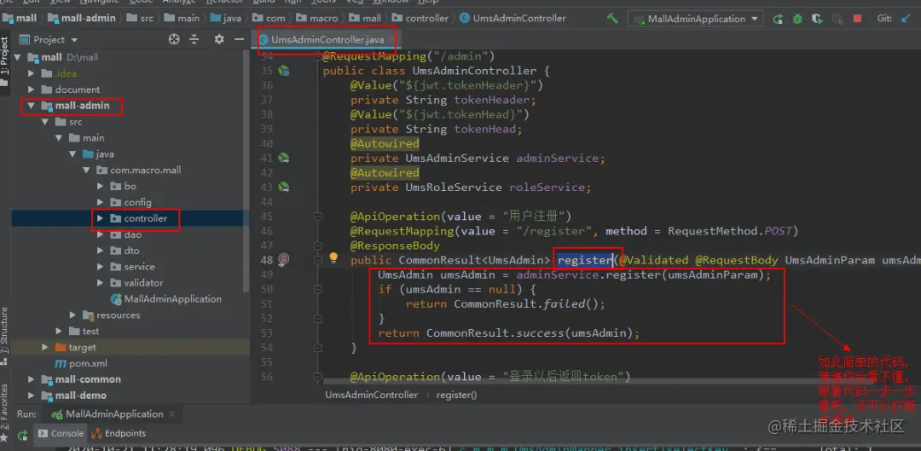Image resolution: width=921 pixels, height=451 pixels.
Task: Click the autowired gutter icon on line 41
Action: [284, 158]
